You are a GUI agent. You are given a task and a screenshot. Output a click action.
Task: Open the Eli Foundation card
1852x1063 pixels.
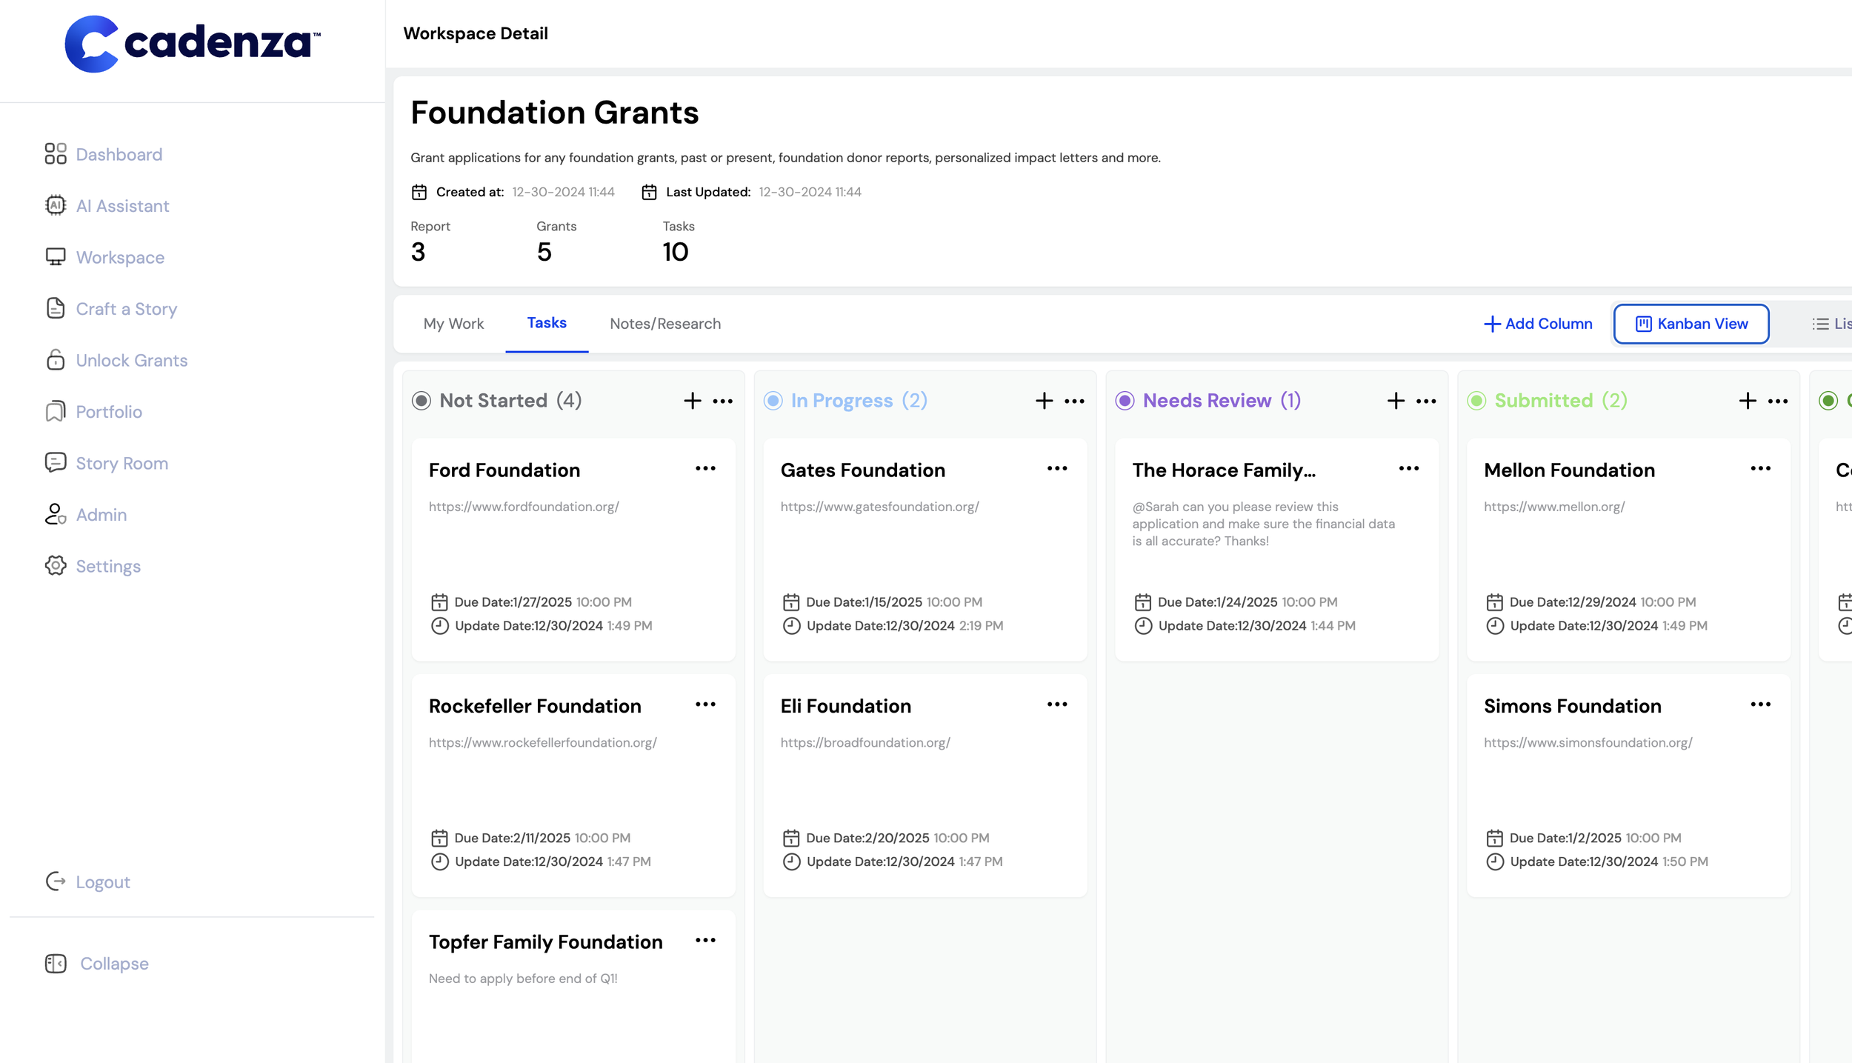coord(925,785)
